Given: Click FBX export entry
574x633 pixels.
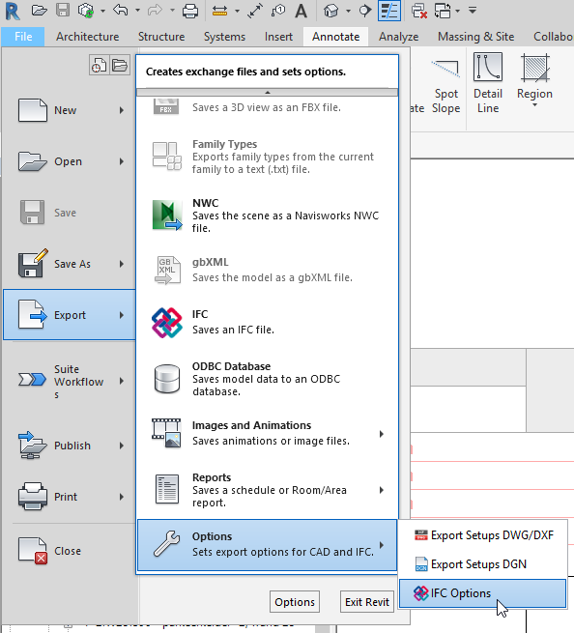Looking at the screenshot, I should coord(268,107).
